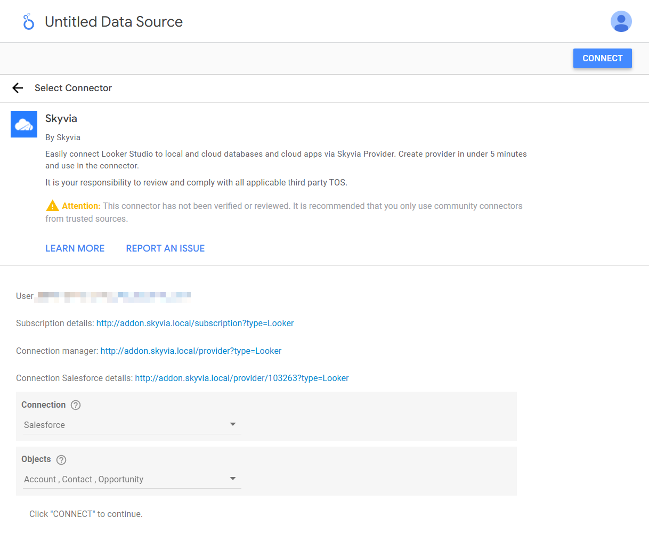Open the Connection Salesforce details URL
649x542 pixels.
tap(242, 378)
